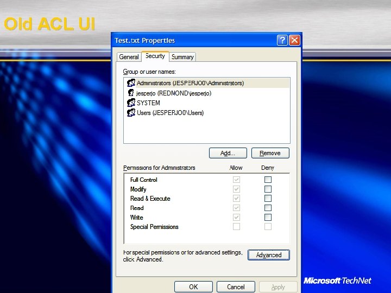
Task: Check Deny checkbox for Modify
Action: (x=268, y=189)
